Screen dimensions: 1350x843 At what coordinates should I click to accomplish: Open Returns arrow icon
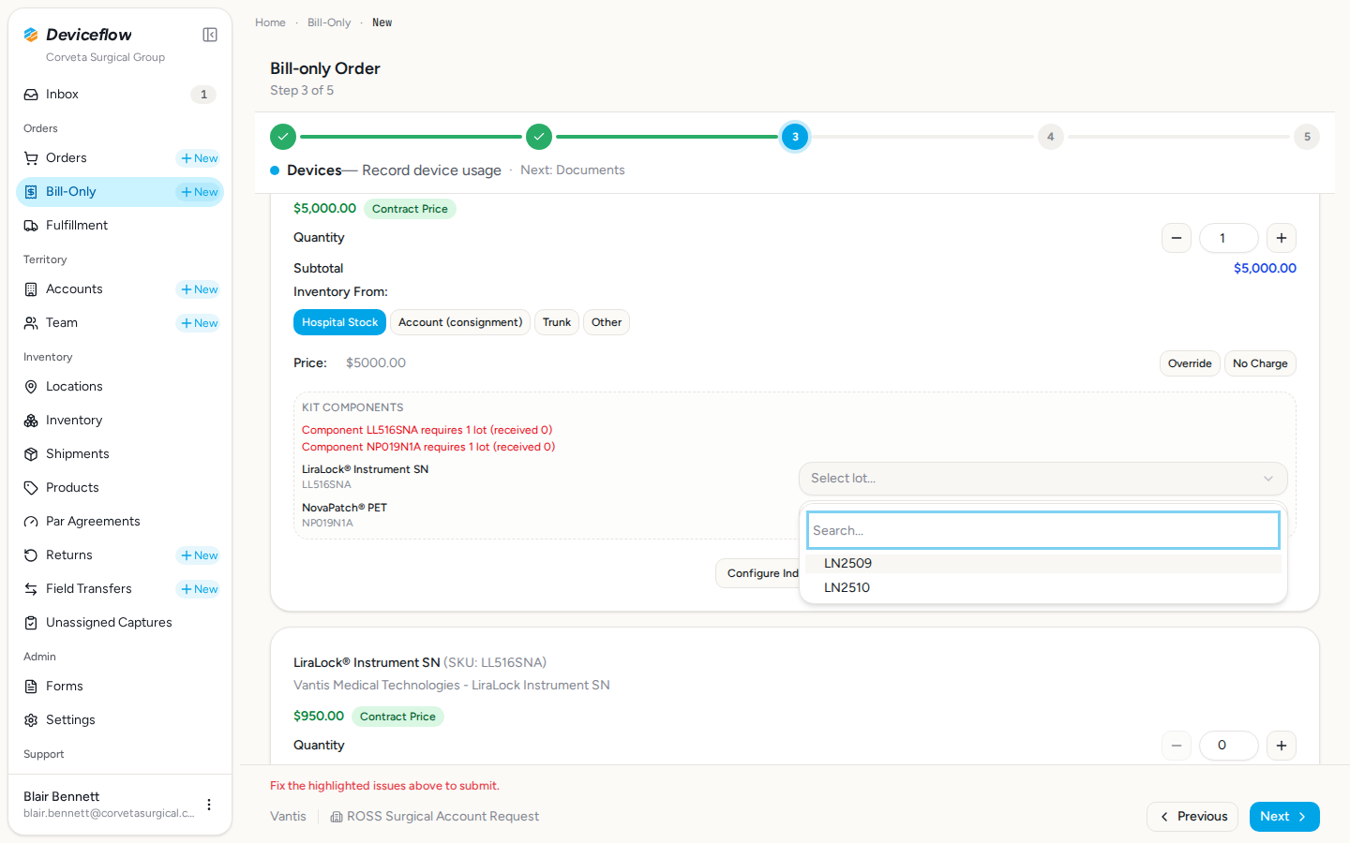(31, 555)
